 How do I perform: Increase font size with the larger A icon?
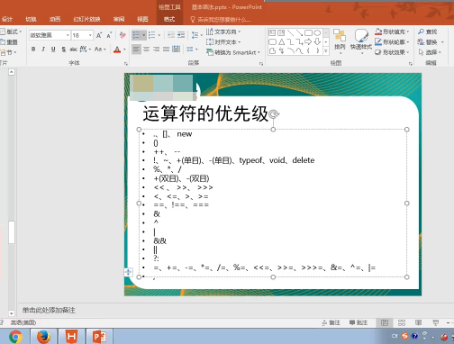pos(99,35)
